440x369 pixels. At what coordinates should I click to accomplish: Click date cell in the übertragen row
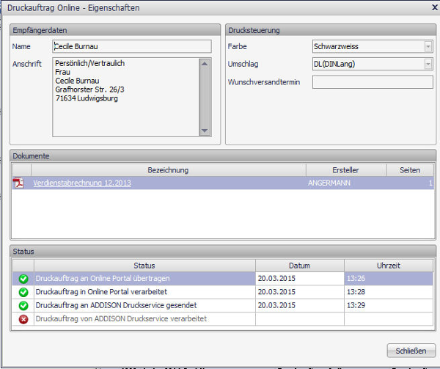(x=300, y=279)
